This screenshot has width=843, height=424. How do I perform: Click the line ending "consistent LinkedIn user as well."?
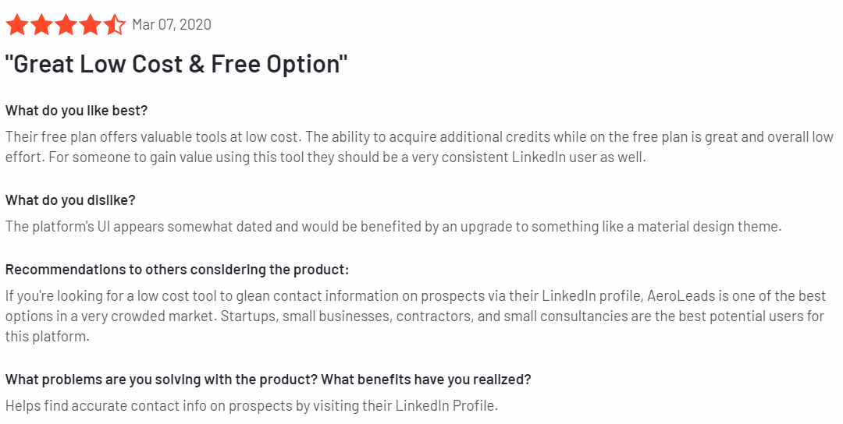(325, 157)
